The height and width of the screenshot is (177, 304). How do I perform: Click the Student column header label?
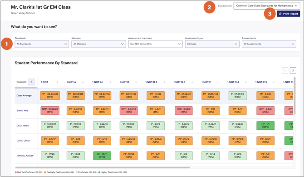pyautogui.click(x=21, y=82)
